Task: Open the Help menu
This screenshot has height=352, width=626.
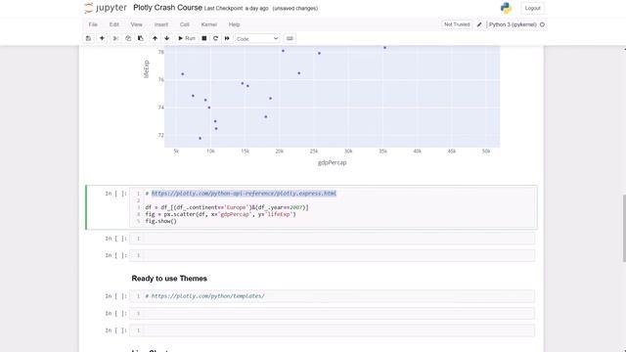Action: (235, 24)
